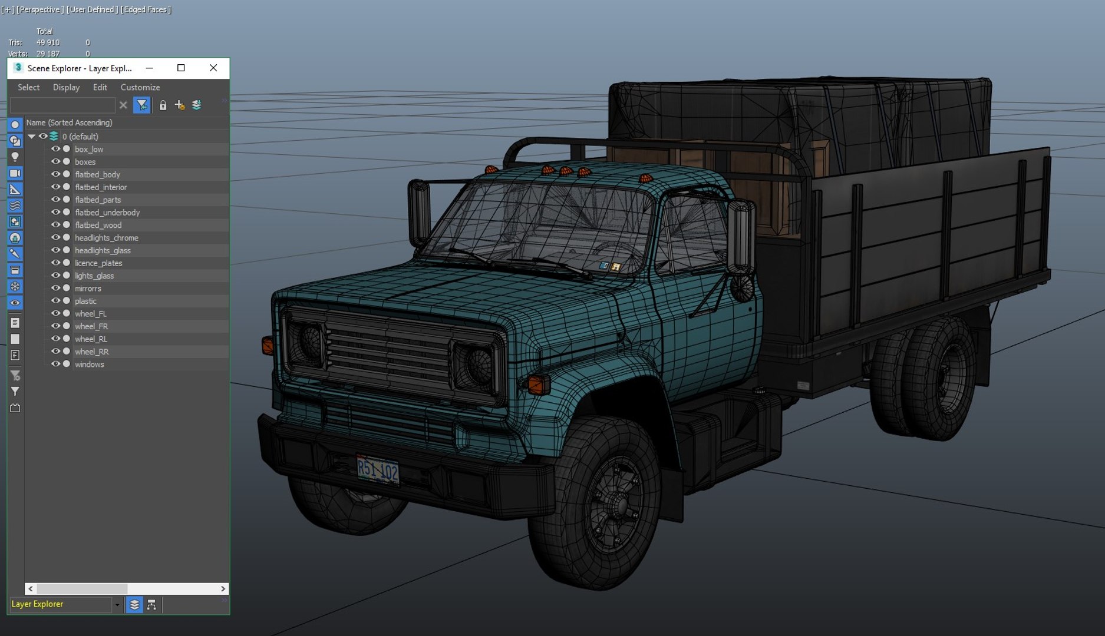Click Create New Layer plus icon
1105x636 pixels.
(180, 105)
